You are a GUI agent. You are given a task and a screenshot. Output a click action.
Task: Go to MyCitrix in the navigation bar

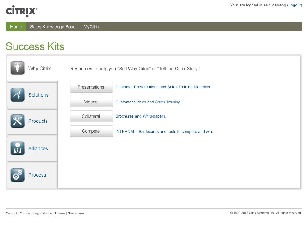tap(91, 27)
